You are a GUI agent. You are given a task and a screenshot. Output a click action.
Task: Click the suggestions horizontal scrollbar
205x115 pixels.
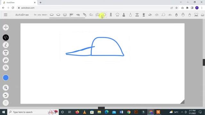pyautogui.click(x=67, y=18)
